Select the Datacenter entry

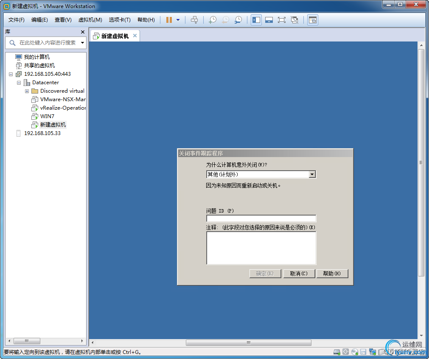coord(45,82)
